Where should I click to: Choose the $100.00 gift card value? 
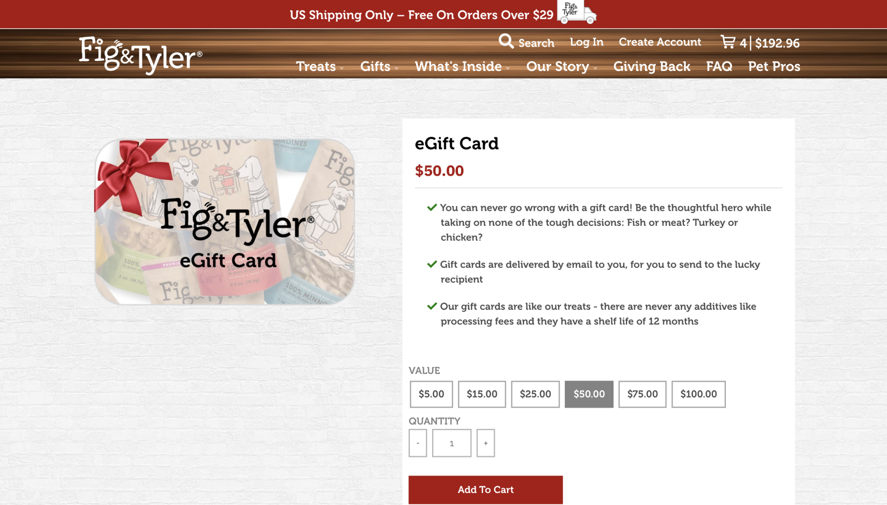[x=698, y=394]
